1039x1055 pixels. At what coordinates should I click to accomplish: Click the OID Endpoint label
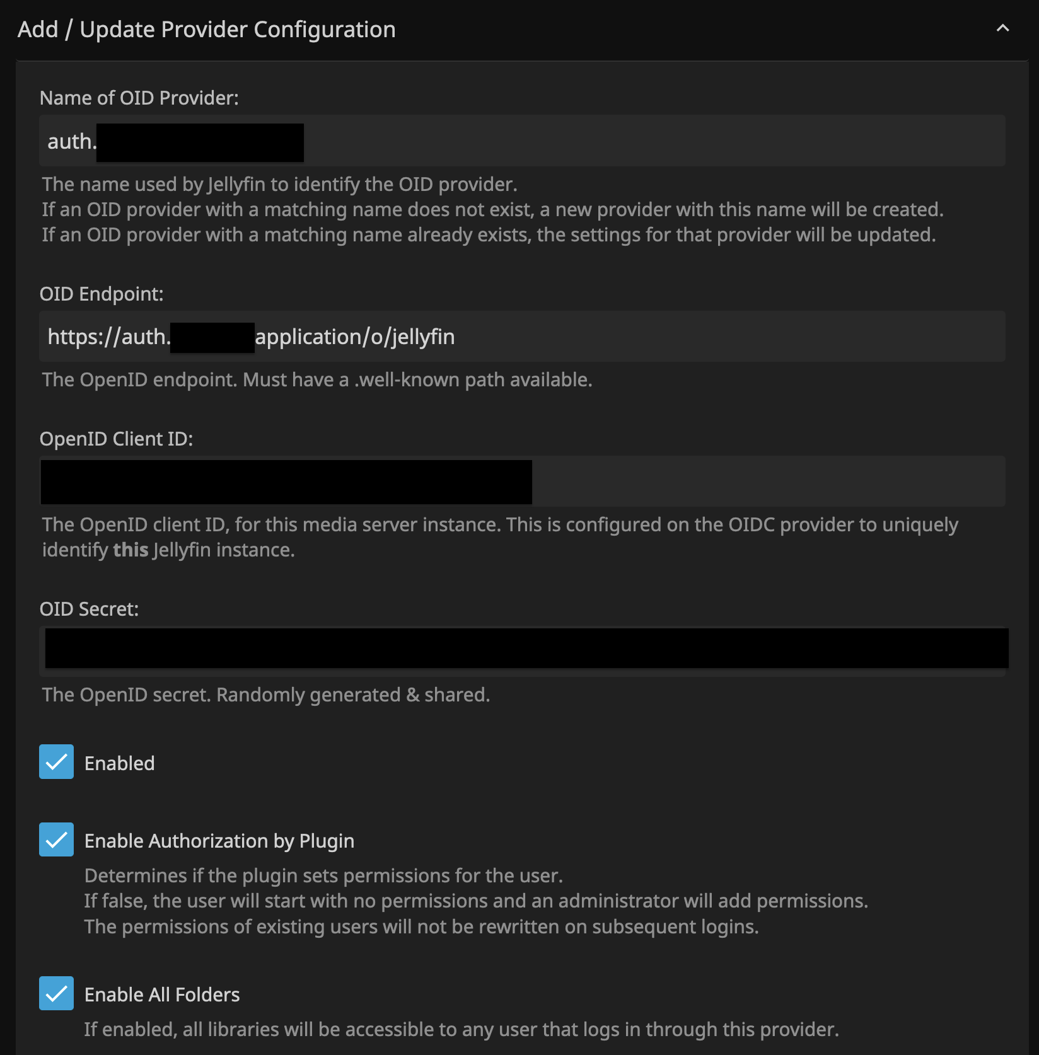coord(102,293)
